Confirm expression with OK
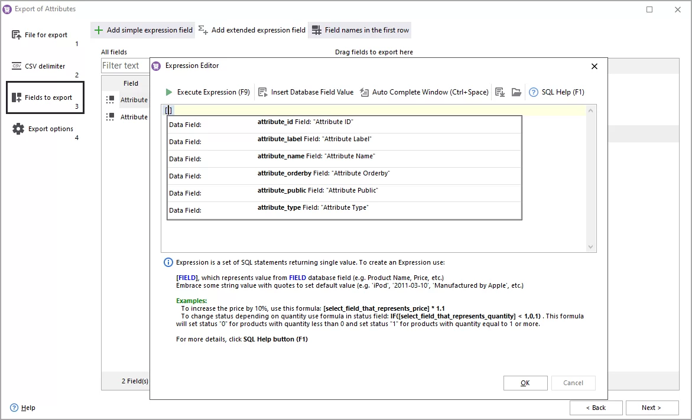This screenshot has height=420, width=692. click(x=525, y=383)
